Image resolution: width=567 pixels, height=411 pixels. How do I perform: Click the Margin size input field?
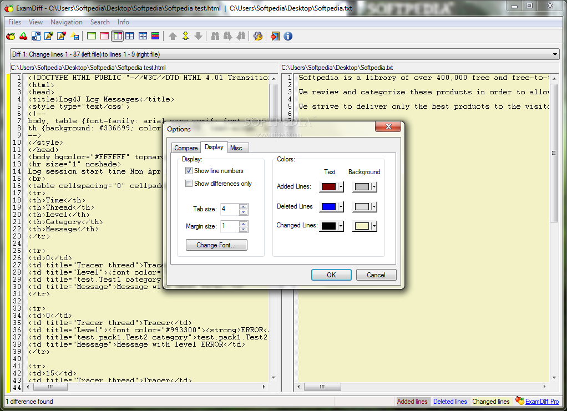230,226
